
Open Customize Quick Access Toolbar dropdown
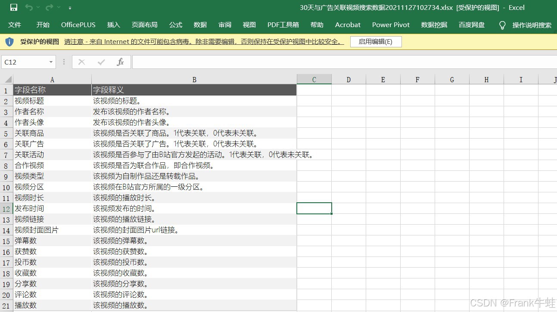click(x=70, y=8)
